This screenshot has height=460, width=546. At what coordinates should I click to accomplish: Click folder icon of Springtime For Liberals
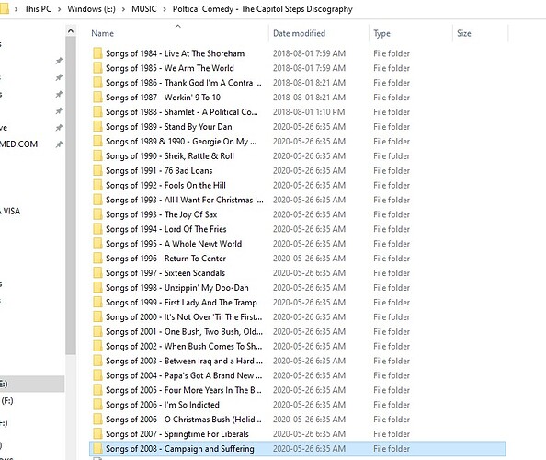[x=97, y=434]
